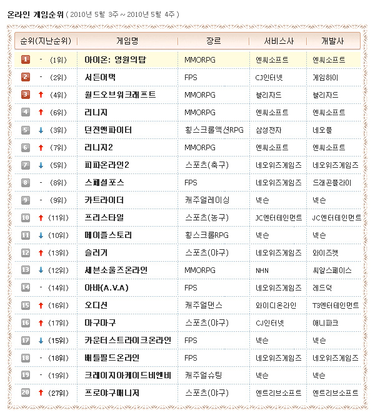The height and width of the screenshot is (417, 375).
Task: Click the up arrow on 프로야구매니저 row
Action: (41, 393)
